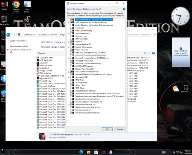Open Microsoft Edge from the taskbar
Image resolution: width=192 pixels, height=155 pixels.
pyautogui.click(x=81, y=152)
